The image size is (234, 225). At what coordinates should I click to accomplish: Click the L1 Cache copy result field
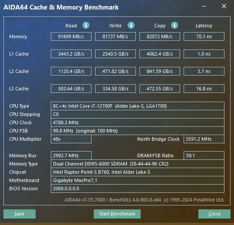point(159,54)
